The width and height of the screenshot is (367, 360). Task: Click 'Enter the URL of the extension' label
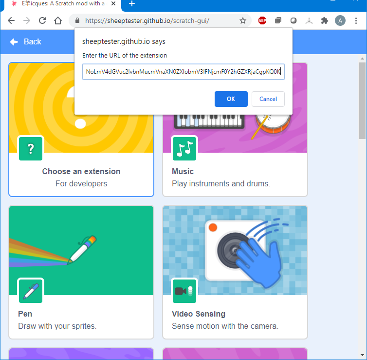pos(125,55)
